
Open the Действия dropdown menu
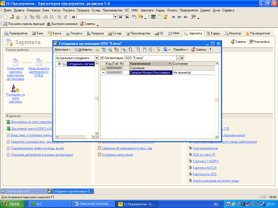pyautogui.click(x=62, y=50)
